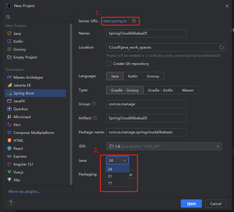
Task: Click the Angular CLI icon
Action: (9, 164)
